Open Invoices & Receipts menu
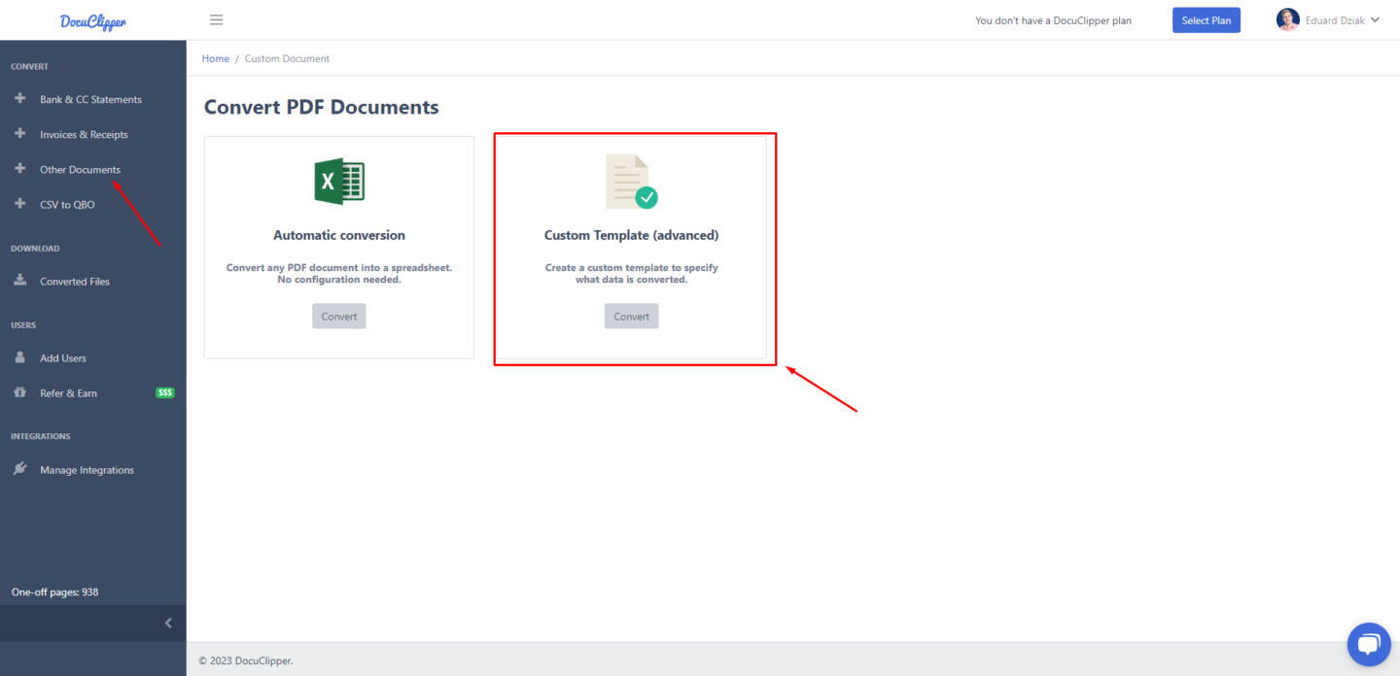Screen dimensions: 1400x676 84,134
